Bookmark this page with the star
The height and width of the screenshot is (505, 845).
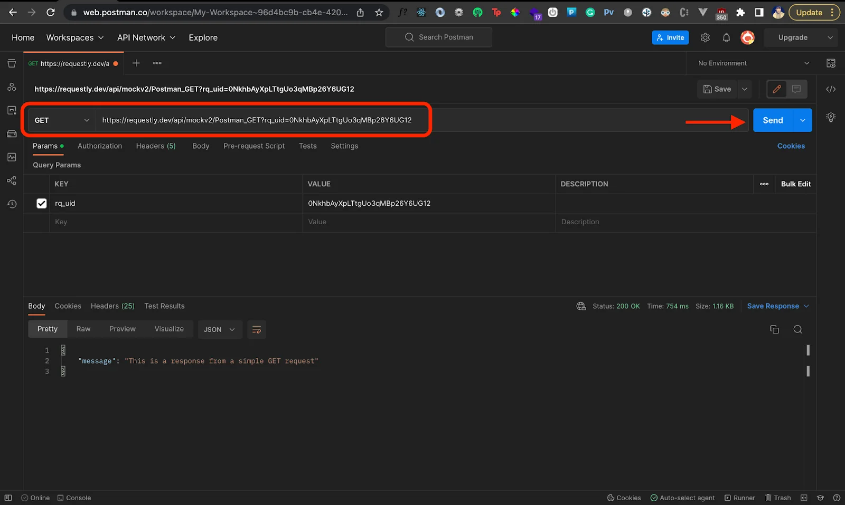pyautogui.click(x=379, y=12)
